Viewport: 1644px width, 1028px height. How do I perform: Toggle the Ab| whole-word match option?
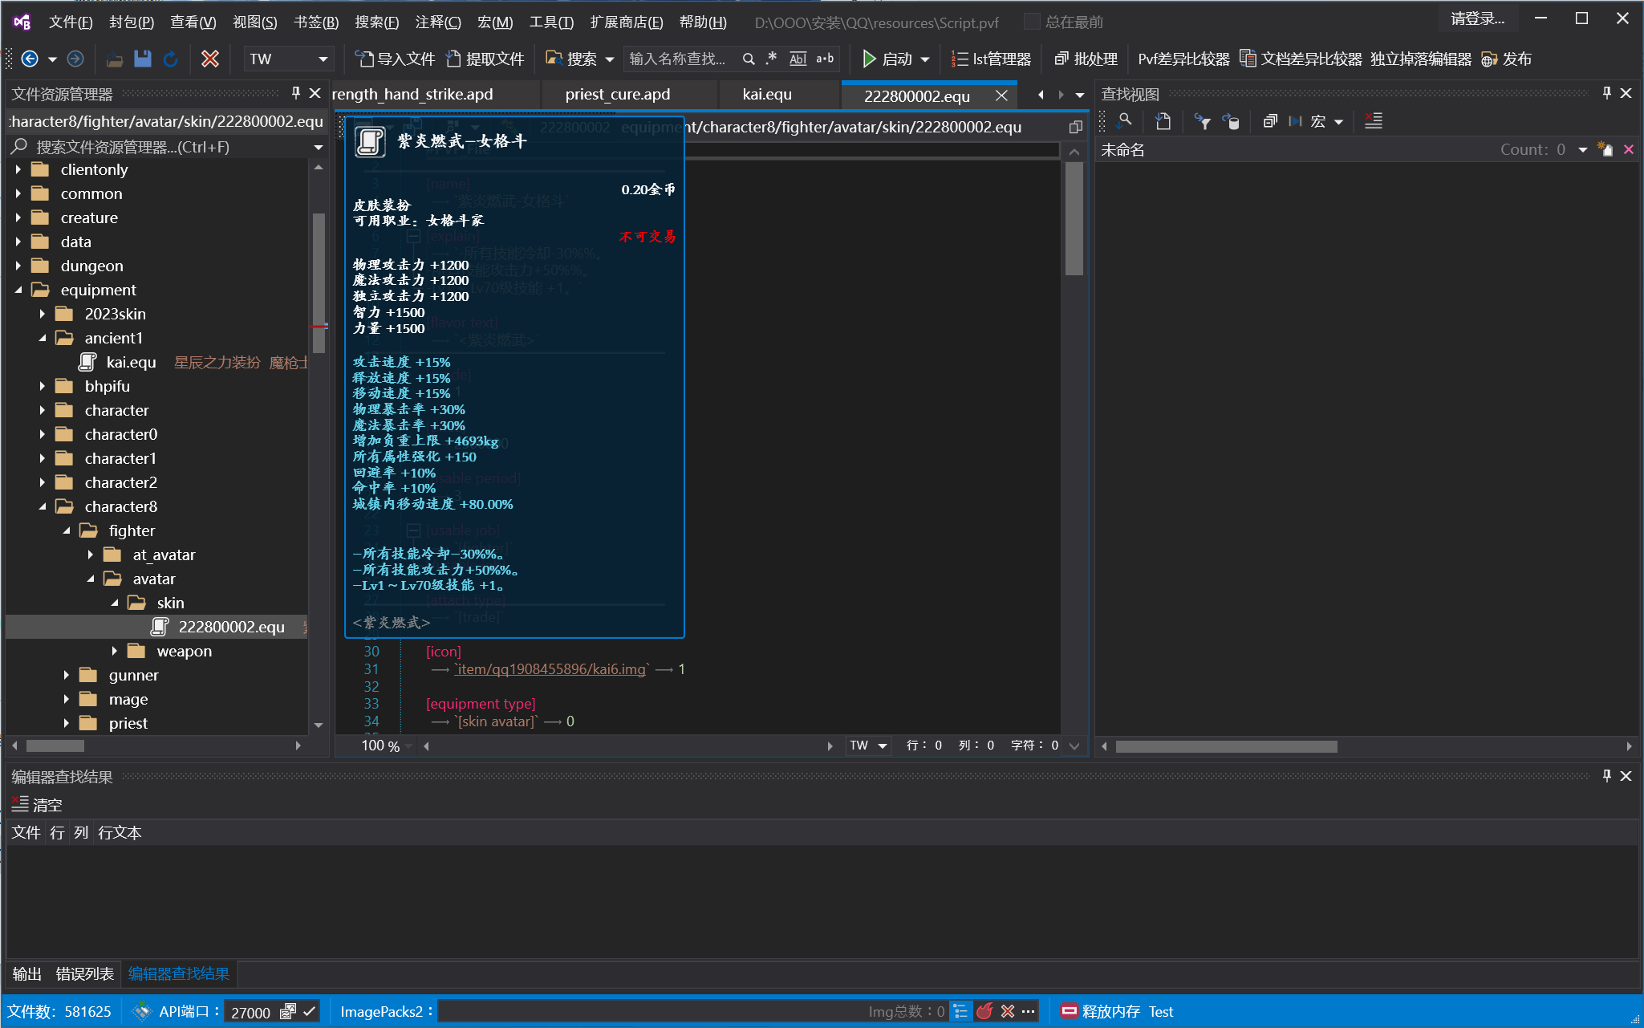(798, 59)
